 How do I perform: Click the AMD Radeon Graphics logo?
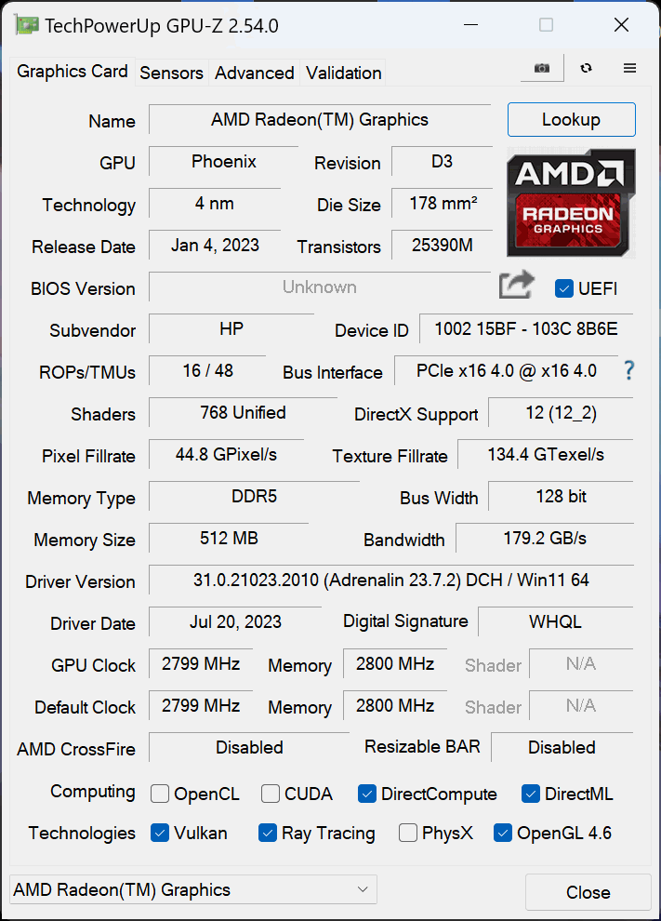point(571,203)
